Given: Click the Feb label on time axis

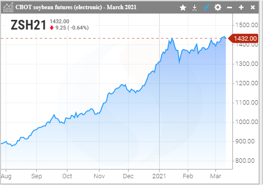Looking at the screenshot, I should [188, 176].
